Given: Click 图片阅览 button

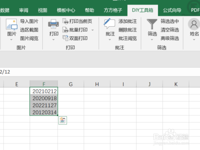Looking at the screenshot, I should pos(29,38).
